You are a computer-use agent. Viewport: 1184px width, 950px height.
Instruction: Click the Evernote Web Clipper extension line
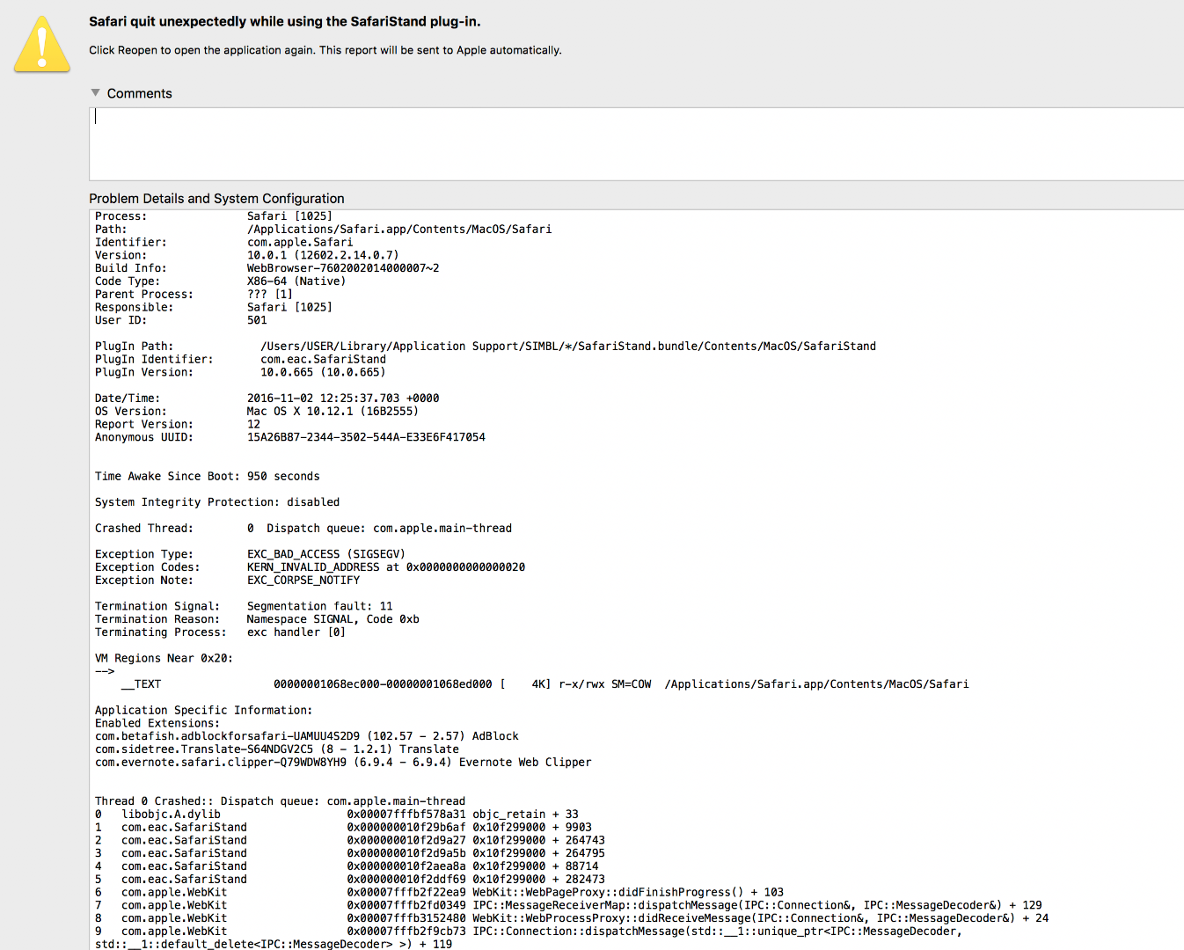pos(343,763)
